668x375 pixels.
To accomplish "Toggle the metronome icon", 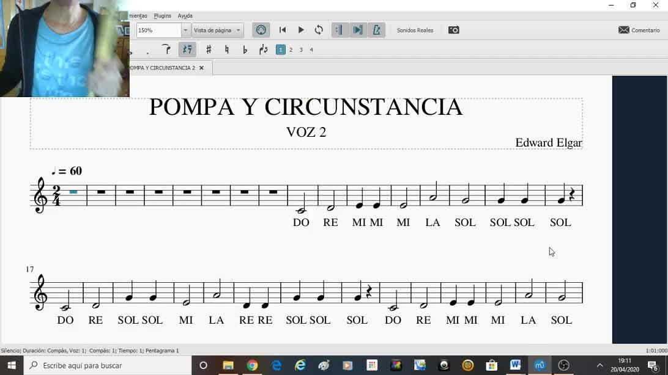I will pos(377,30).
